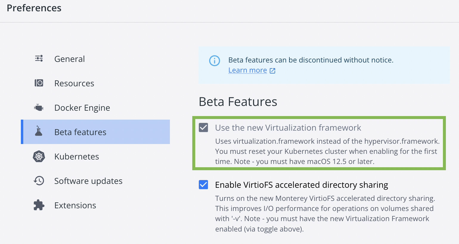Image resolution: width=459 pixels, height=244 pixels.
Task: Open Software updates settings
Action: point(88,181)
